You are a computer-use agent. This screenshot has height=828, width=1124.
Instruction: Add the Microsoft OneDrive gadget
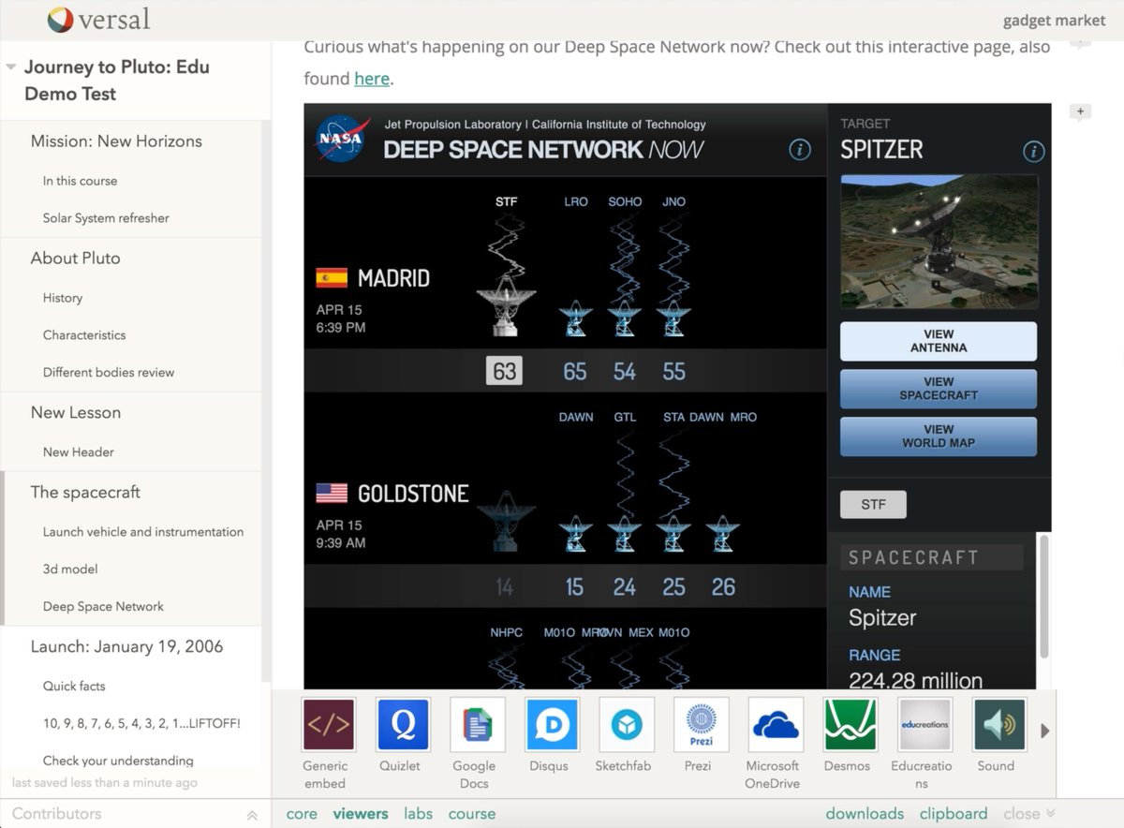[776, 725]
